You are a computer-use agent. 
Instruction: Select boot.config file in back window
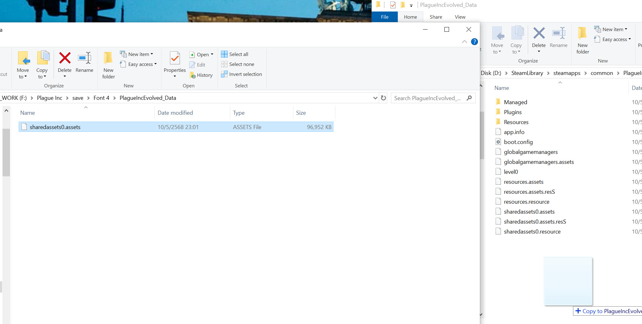click(x=518, y=142)
